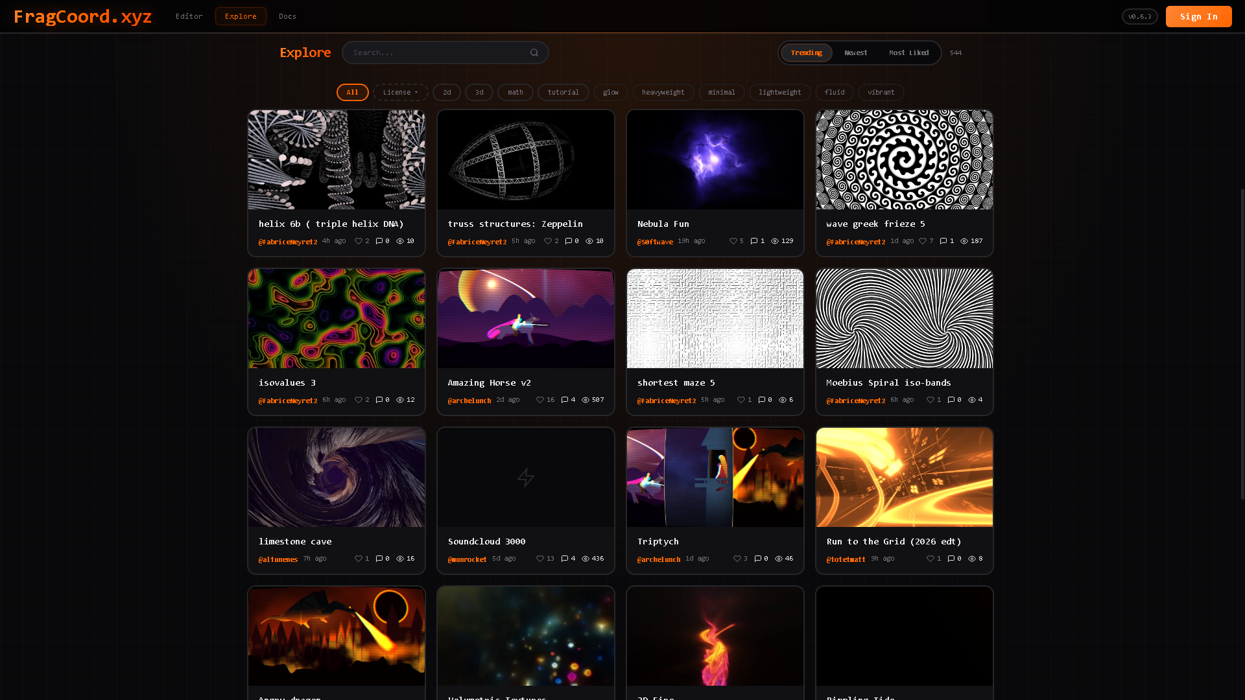Click heart icon on wave greek frieze 5
The image size is (1245, 700).
point(923,241)
